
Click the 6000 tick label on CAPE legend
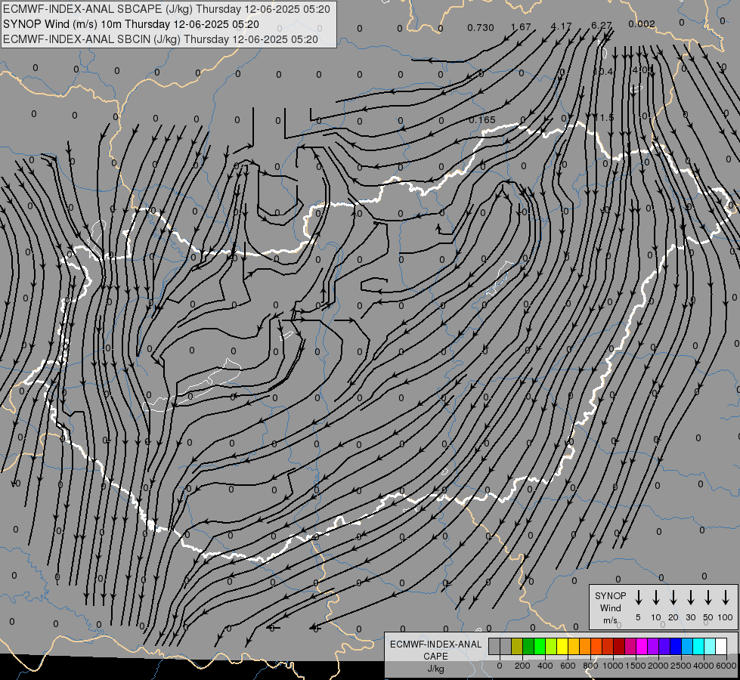point(726,666)
